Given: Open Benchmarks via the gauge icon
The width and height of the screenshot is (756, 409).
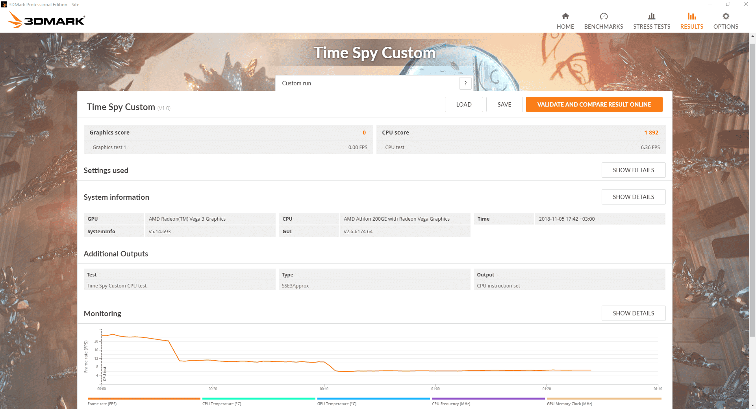Looking at the screenshot, I should click(x=603, y=16).
